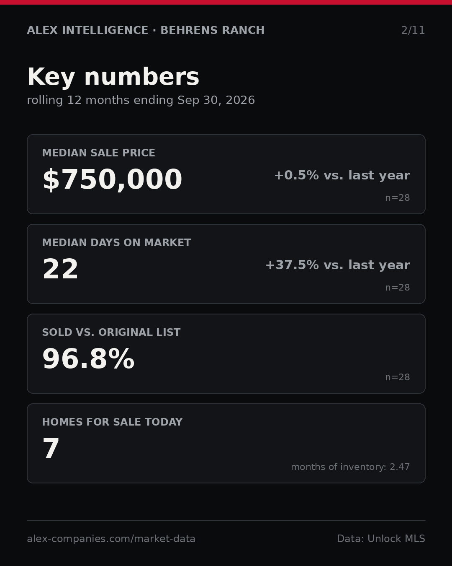
Task: Click the Median Sale Price label
Action: click(x=99, y=153)
